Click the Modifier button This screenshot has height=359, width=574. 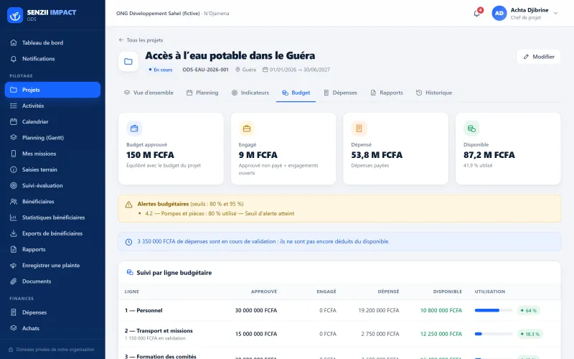pyautogui.click(x=538, y=57)
